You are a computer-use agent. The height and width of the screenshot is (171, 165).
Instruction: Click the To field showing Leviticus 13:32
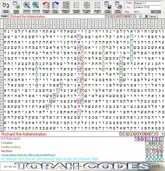[147, 7]
